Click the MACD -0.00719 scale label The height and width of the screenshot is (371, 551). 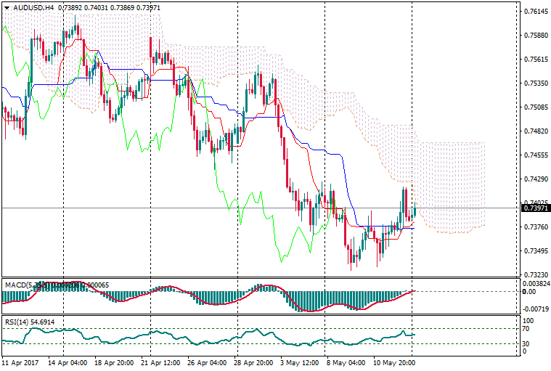pyautogui.click(x=536, y=309)
